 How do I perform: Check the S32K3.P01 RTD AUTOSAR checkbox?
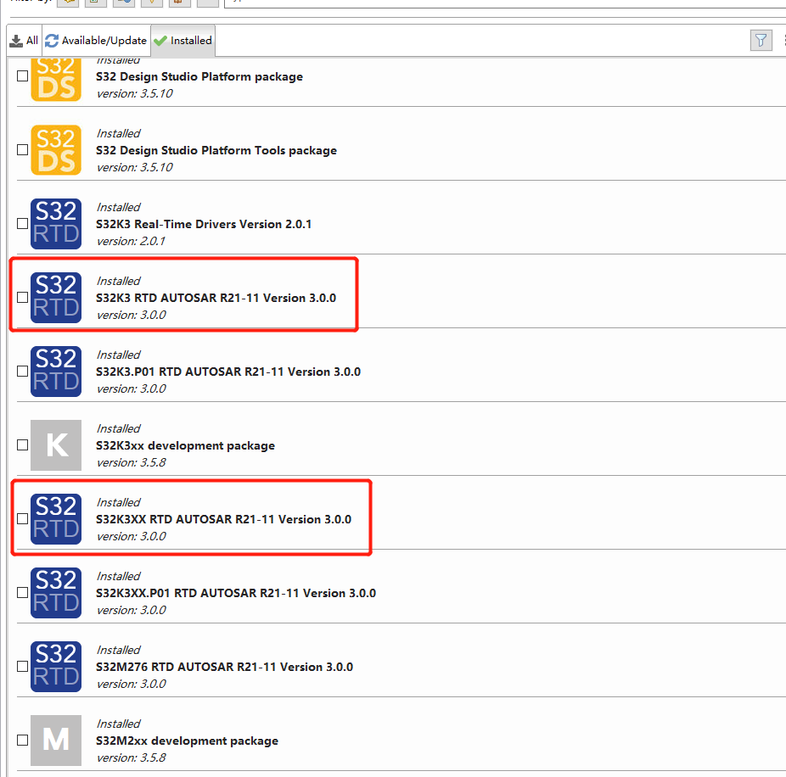point(22,371)
